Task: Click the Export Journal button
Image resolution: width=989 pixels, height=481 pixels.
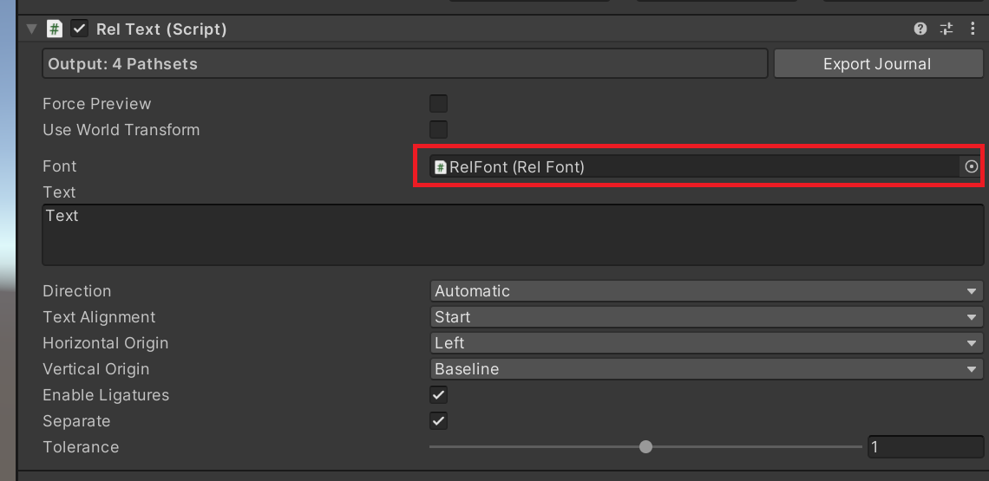Action: (877, 63)
